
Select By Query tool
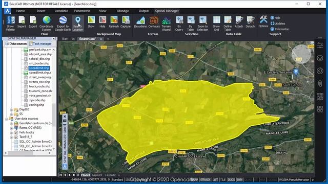pos(179,20)
